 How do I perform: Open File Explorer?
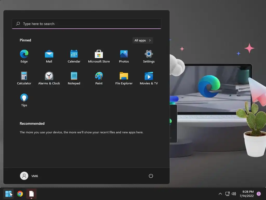[124, 78]
